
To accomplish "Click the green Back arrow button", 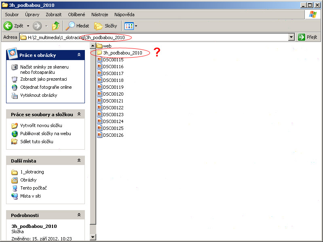I will click(x=8, y=26).
